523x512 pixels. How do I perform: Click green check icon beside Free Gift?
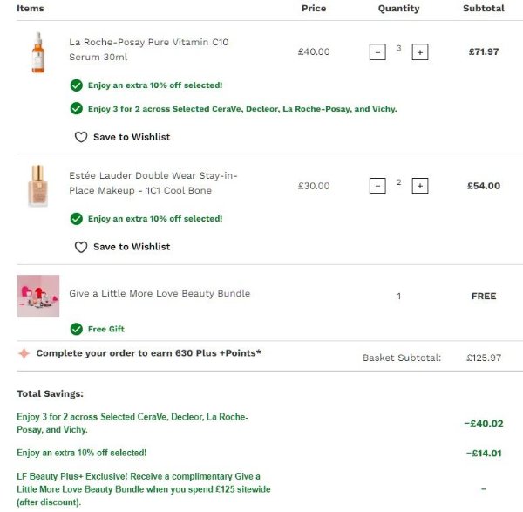tap(77, 329)
